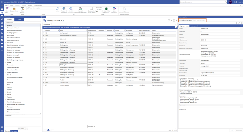243x132 pixels.
Task: Open Datensätze pro Seite dropdown
Action: click(102, 12)
